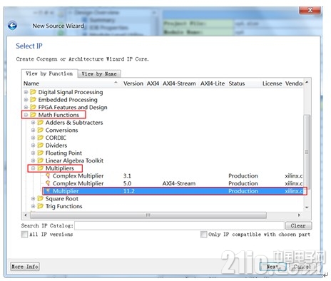Click the Trig Functions tree label

pos(63,206)
